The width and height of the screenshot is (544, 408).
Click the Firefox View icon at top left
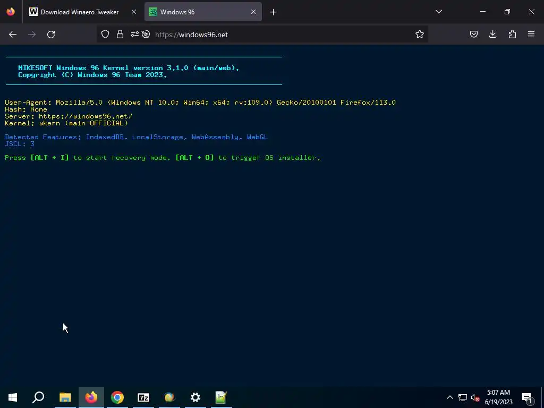click(11, 12)
